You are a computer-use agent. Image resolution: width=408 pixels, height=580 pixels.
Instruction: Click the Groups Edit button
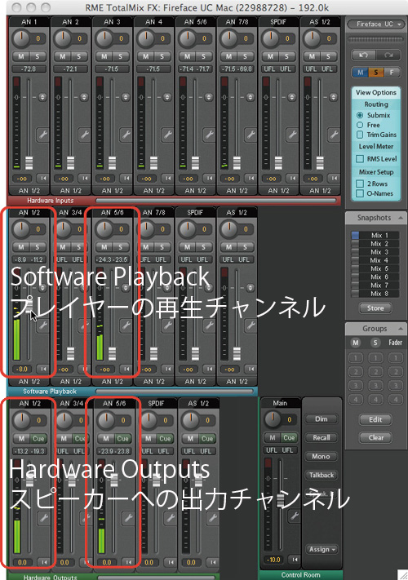coord(375,419)
